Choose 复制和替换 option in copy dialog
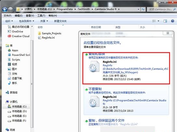177x132 pixels. pyautogui.click(x=126, y=68)
